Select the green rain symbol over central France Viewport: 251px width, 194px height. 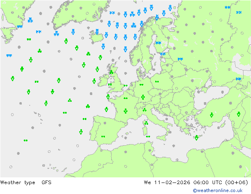(x=125, y=111)
